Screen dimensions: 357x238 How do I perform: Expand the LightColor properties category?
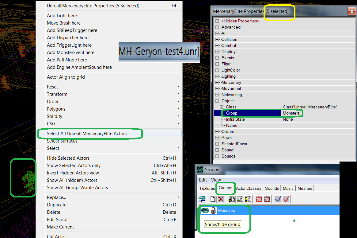pyautogui.click(x=217, y=70)
